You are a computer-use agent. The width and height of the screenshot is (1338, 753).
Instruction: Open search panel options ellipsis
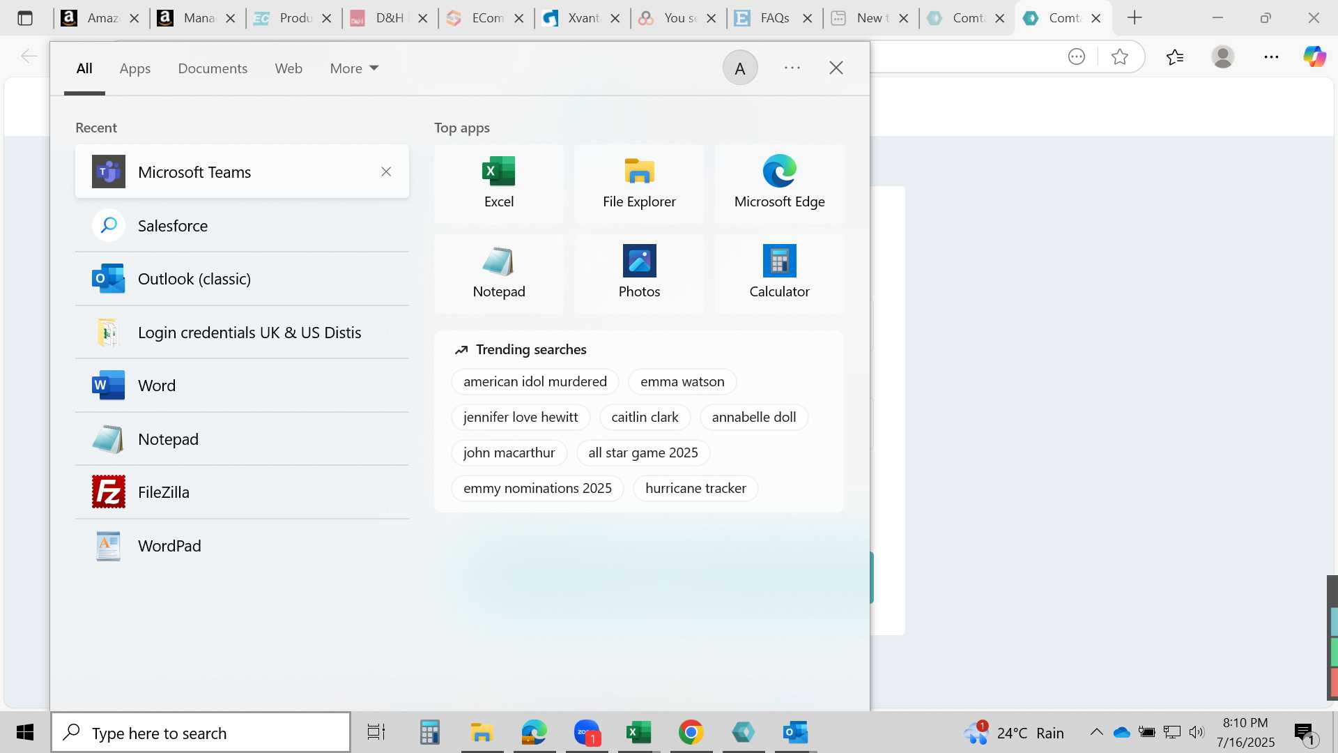click(x=792, y=68)
